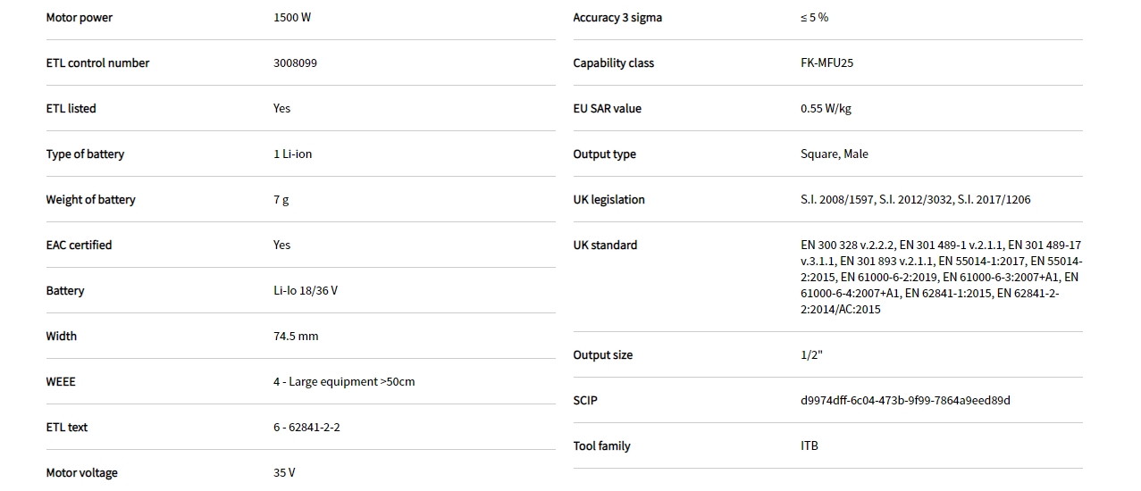The width and height of the screenshot is (1141, 491).
Task: Select the WEEE large equipment value
Action: click(x=344, y=382)
